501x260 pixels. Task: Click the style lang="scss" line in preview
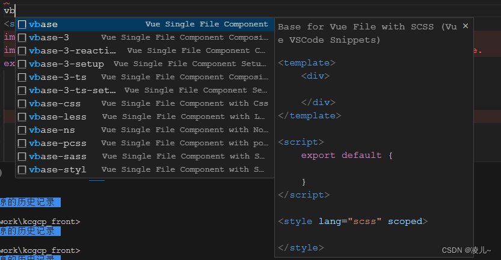(352, 222)
